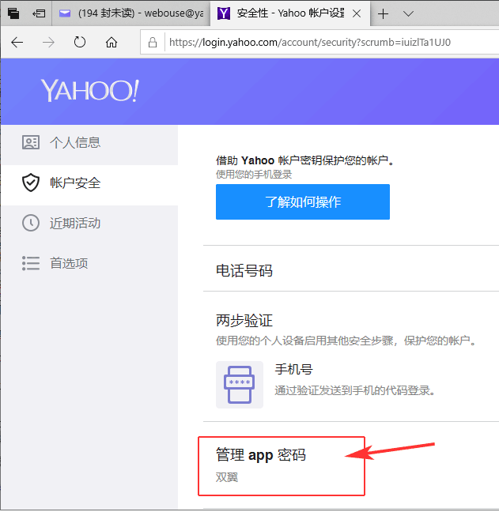
Task: Open the 电话号码 section
Action: tap(244, 271)
